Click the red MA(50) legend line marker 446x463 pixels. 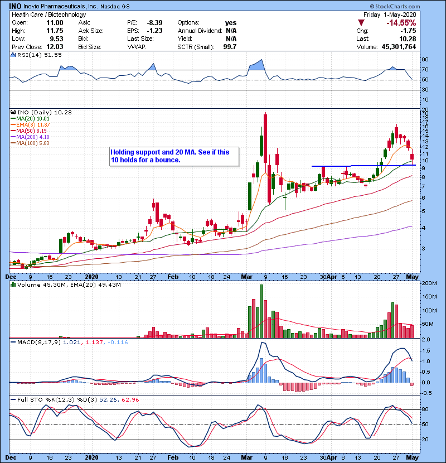[x=13, y=132]
